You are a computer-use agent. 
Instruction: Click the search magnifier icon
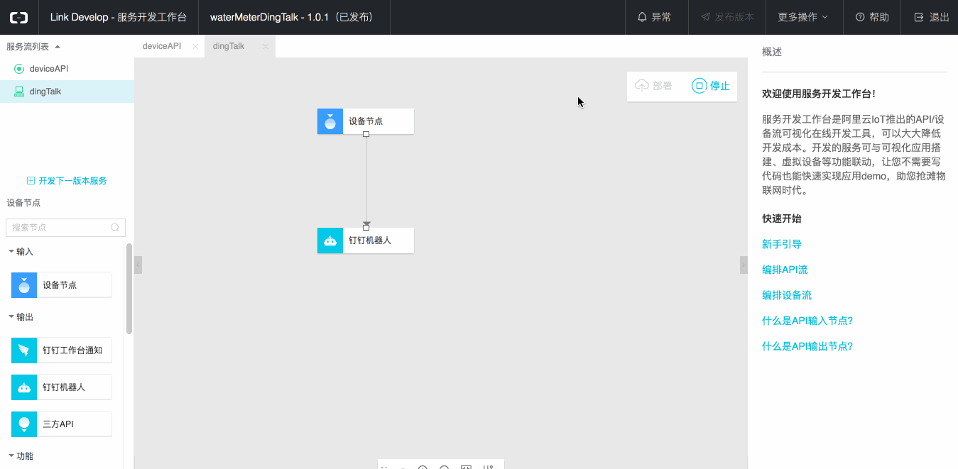click(x=115, y=228)
